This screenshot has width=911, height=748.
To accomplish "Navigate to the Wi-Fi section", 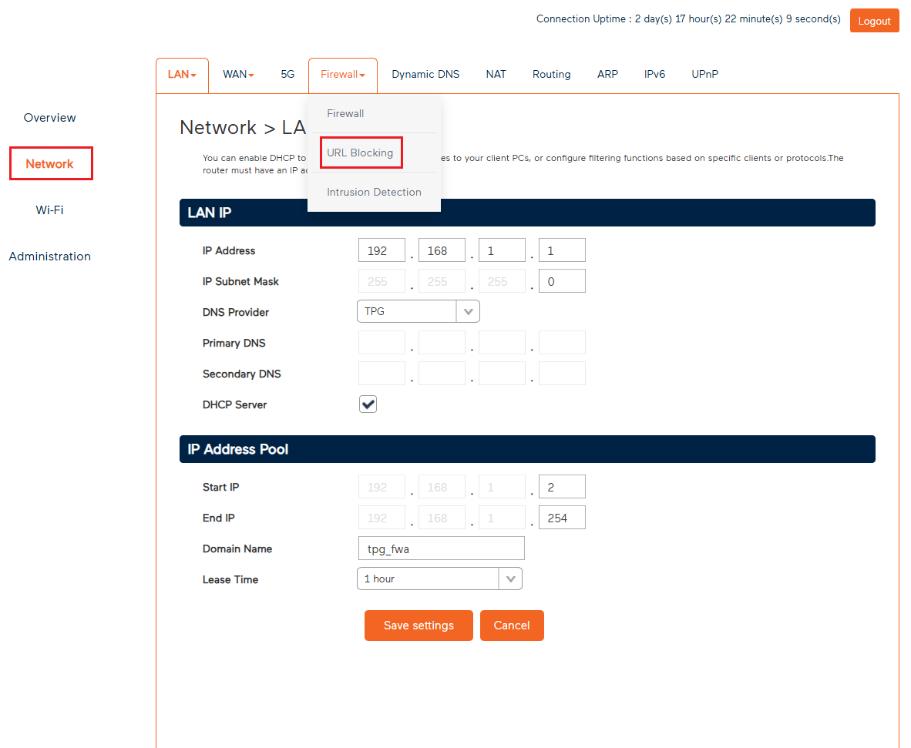I will [49, 210].
